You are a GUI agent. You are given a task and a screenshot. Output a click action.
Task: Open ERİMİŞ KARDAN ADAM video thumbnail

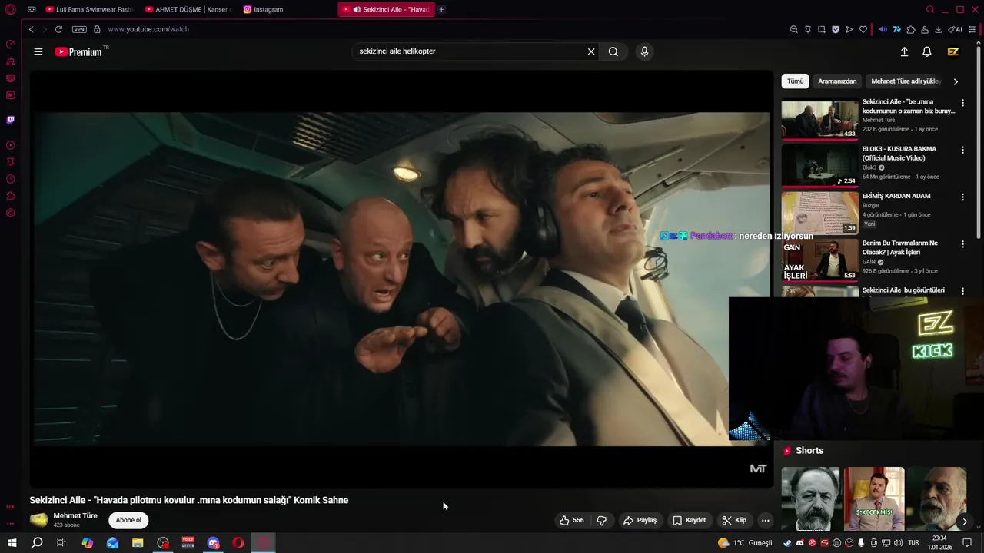(x=819, y=213)
